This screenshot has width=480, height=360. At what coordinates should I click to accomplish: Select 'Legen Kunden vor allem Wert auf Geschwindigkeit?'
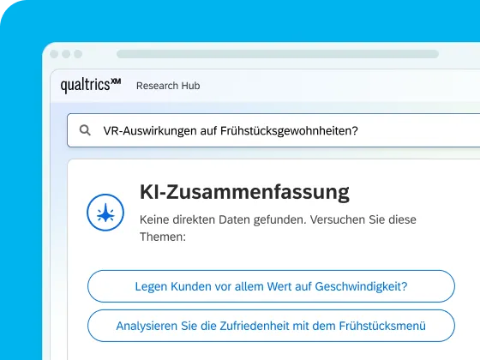coord(271,286)
